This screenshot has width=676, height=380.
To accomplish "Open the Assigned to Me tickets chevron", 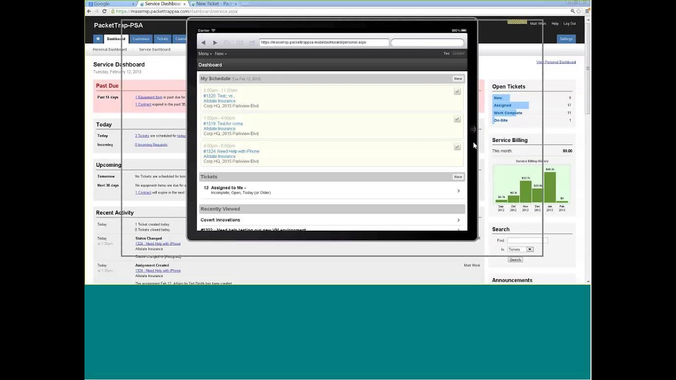I will (458, 191).
